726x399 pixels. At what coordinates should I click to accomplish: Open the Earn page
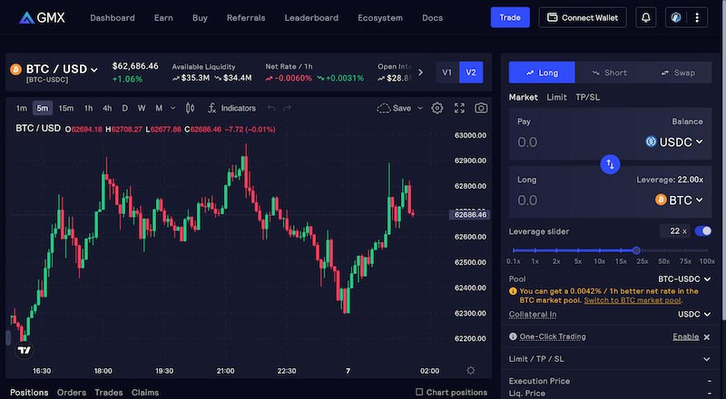pos(163,17)
